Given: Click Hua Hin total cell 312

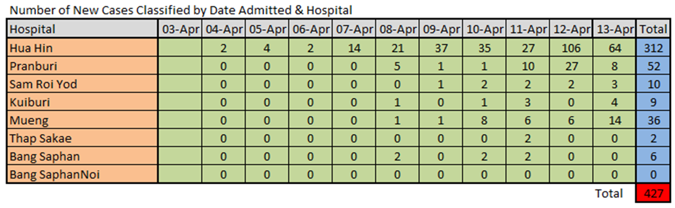Looking at the screenshot, I should 652,49.
